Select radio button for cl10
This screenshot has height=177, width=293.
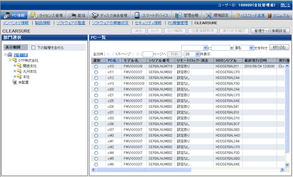[96, 66]
